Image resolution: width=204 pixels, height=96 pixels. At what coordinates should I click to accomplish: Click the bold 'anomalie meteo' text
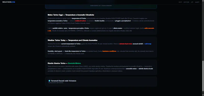(x=131, y=69)
